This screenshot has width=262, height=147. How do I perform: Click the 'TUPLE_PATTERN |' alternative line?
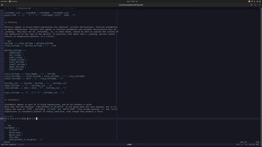tap(17, 62)
